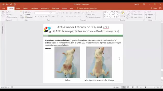This screenshot has width=163, height=91.
Task: Decrease font size with the small A
Action: pos(60,13)
